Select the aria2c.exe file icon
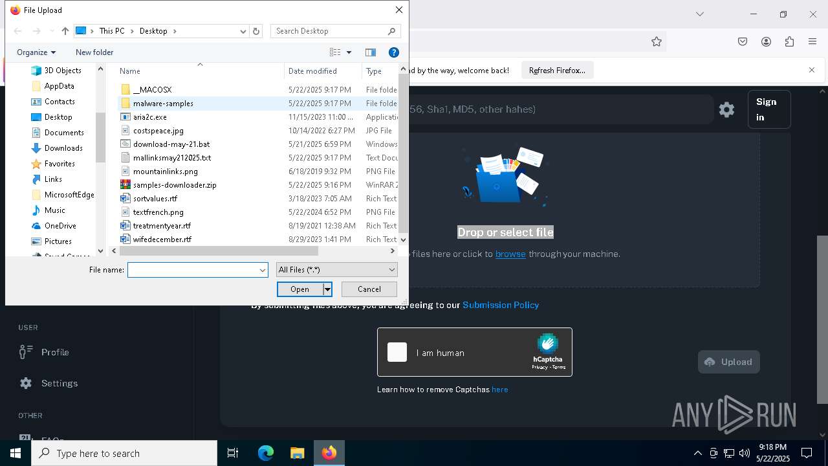 click(x=125, y=117)
